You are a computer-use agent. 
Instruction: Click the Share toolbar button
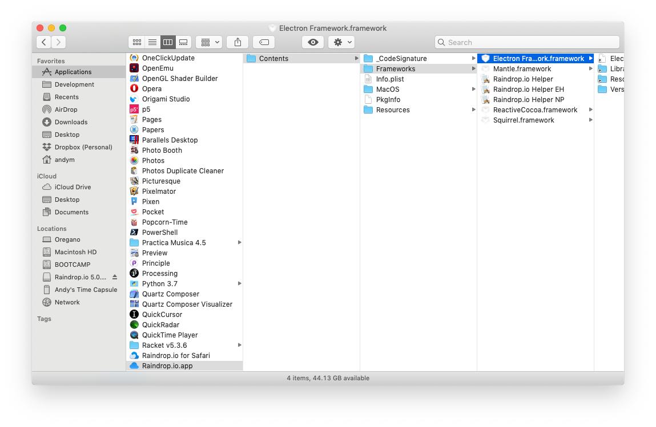[238, 42]
